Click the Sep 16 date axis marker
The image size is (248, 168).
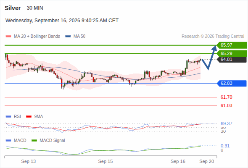178,161
